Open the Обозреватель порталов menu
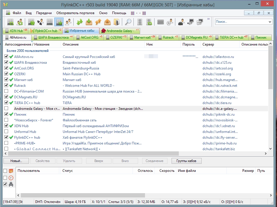Image resolution: width=277 pixels, height=207 pixels. tap(75, 13)
